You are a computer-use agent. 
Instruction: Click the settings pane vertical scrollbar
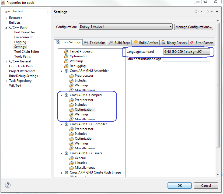218,85
